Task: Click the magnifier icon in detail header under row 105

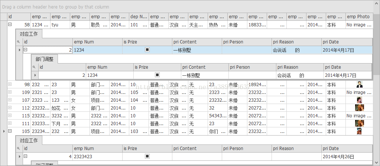Action: click(x=19, y=148)
